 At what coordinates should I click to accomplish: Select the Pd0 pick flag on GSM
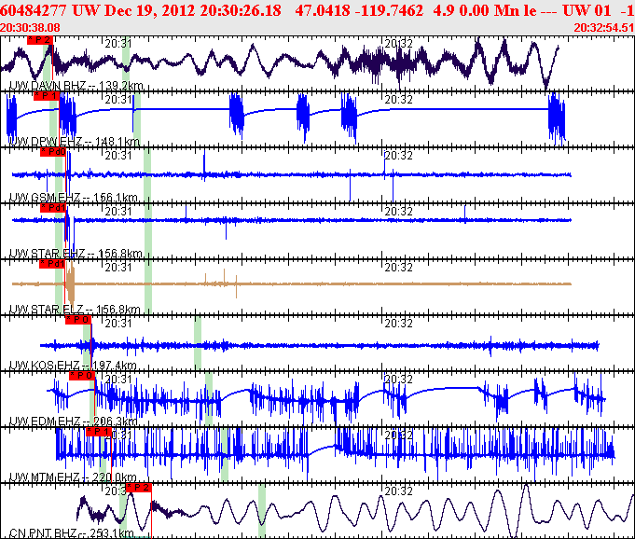coord(53,152)
